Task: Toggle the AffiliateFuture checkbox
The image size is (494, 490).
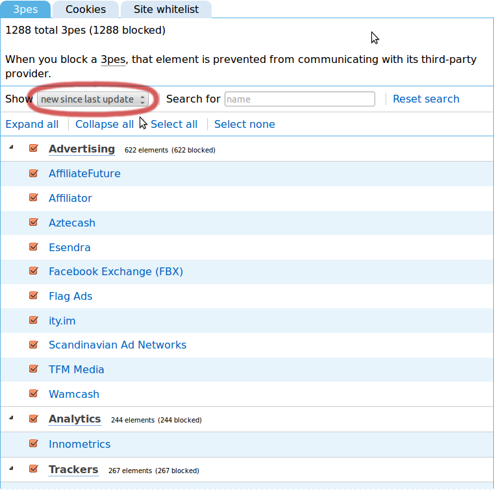Action: (x=34, y=173)
